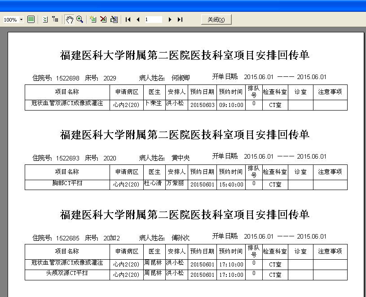Click 心内2(20) in 卜荣生 row
Screen dimensions: 366x297
(x=126, y=105)
